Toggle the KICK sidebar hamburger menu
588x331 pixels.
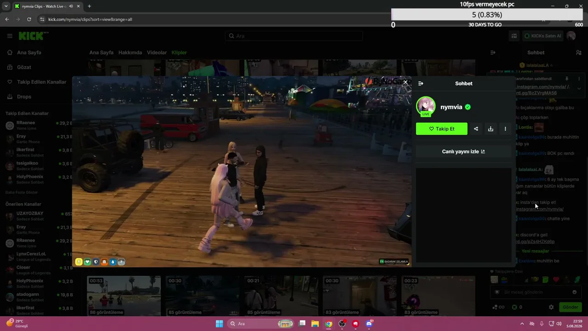point(10,36)
